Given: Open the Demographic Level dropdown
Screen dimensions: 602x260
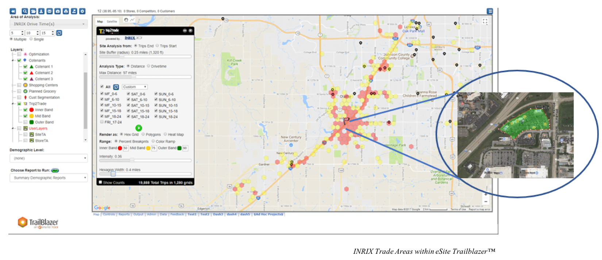Looking at the screenshot, I should click(x=49, y=158).
